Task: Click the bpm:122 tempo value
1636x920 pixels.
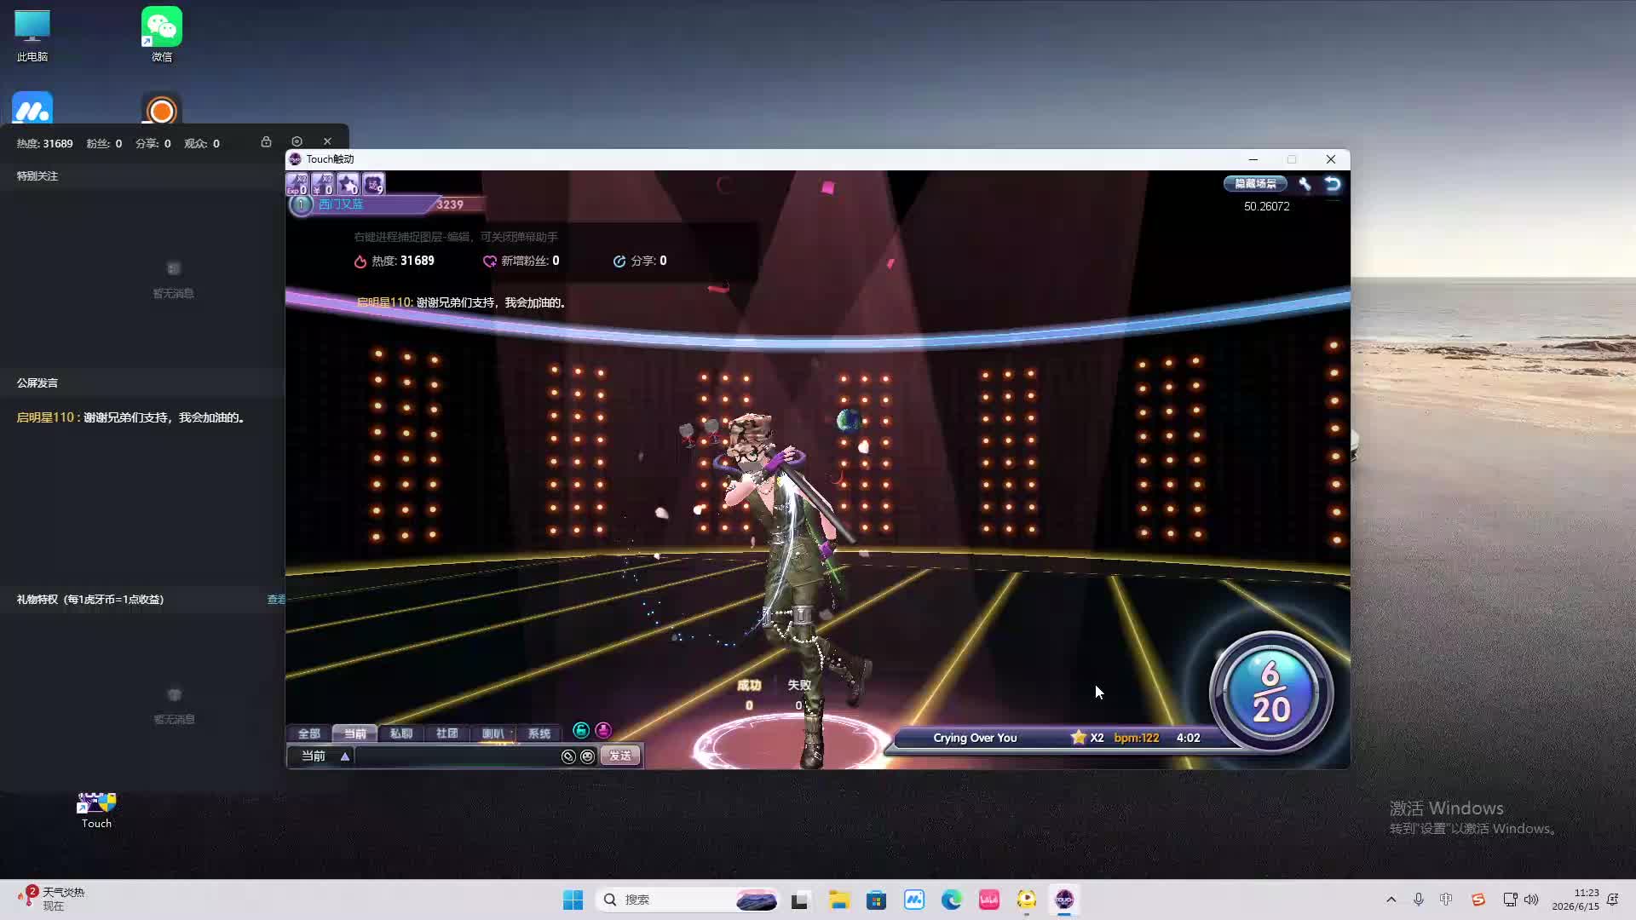Action: 1137,738
